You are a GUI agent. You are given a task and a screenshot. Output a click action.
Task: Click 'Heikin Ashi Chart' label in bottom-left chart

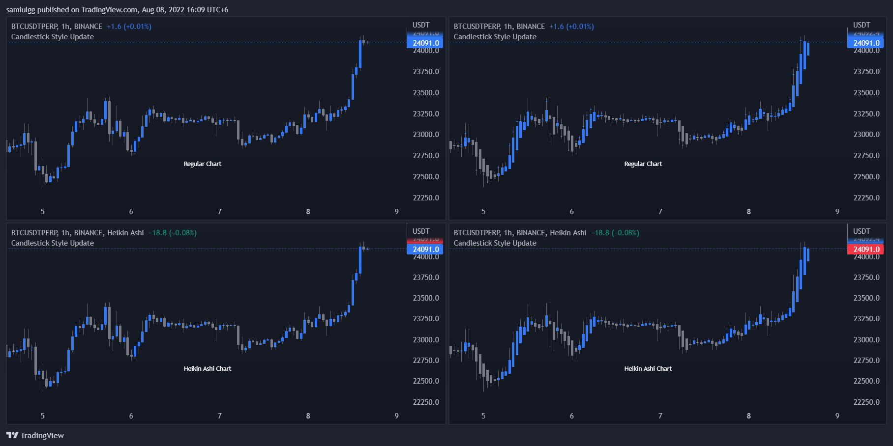208,369
